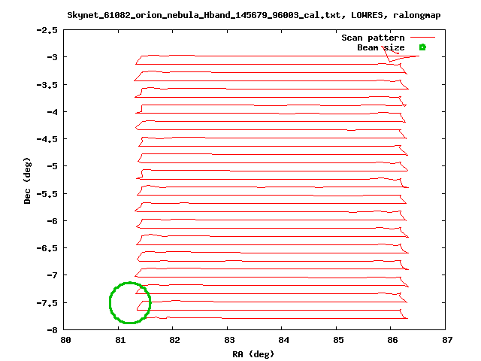Click the x-axis tick label 80
481x361 pixels.
(x=65, y=340)
